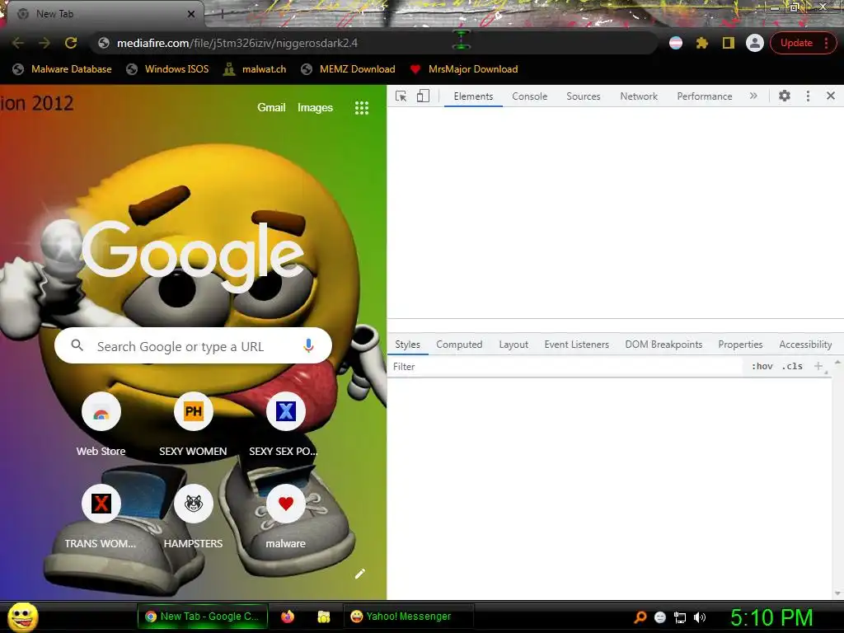Select the Styles sub-tab
Image resolution: width=844 pixels, height=633 pixels.
pos(407,344)
